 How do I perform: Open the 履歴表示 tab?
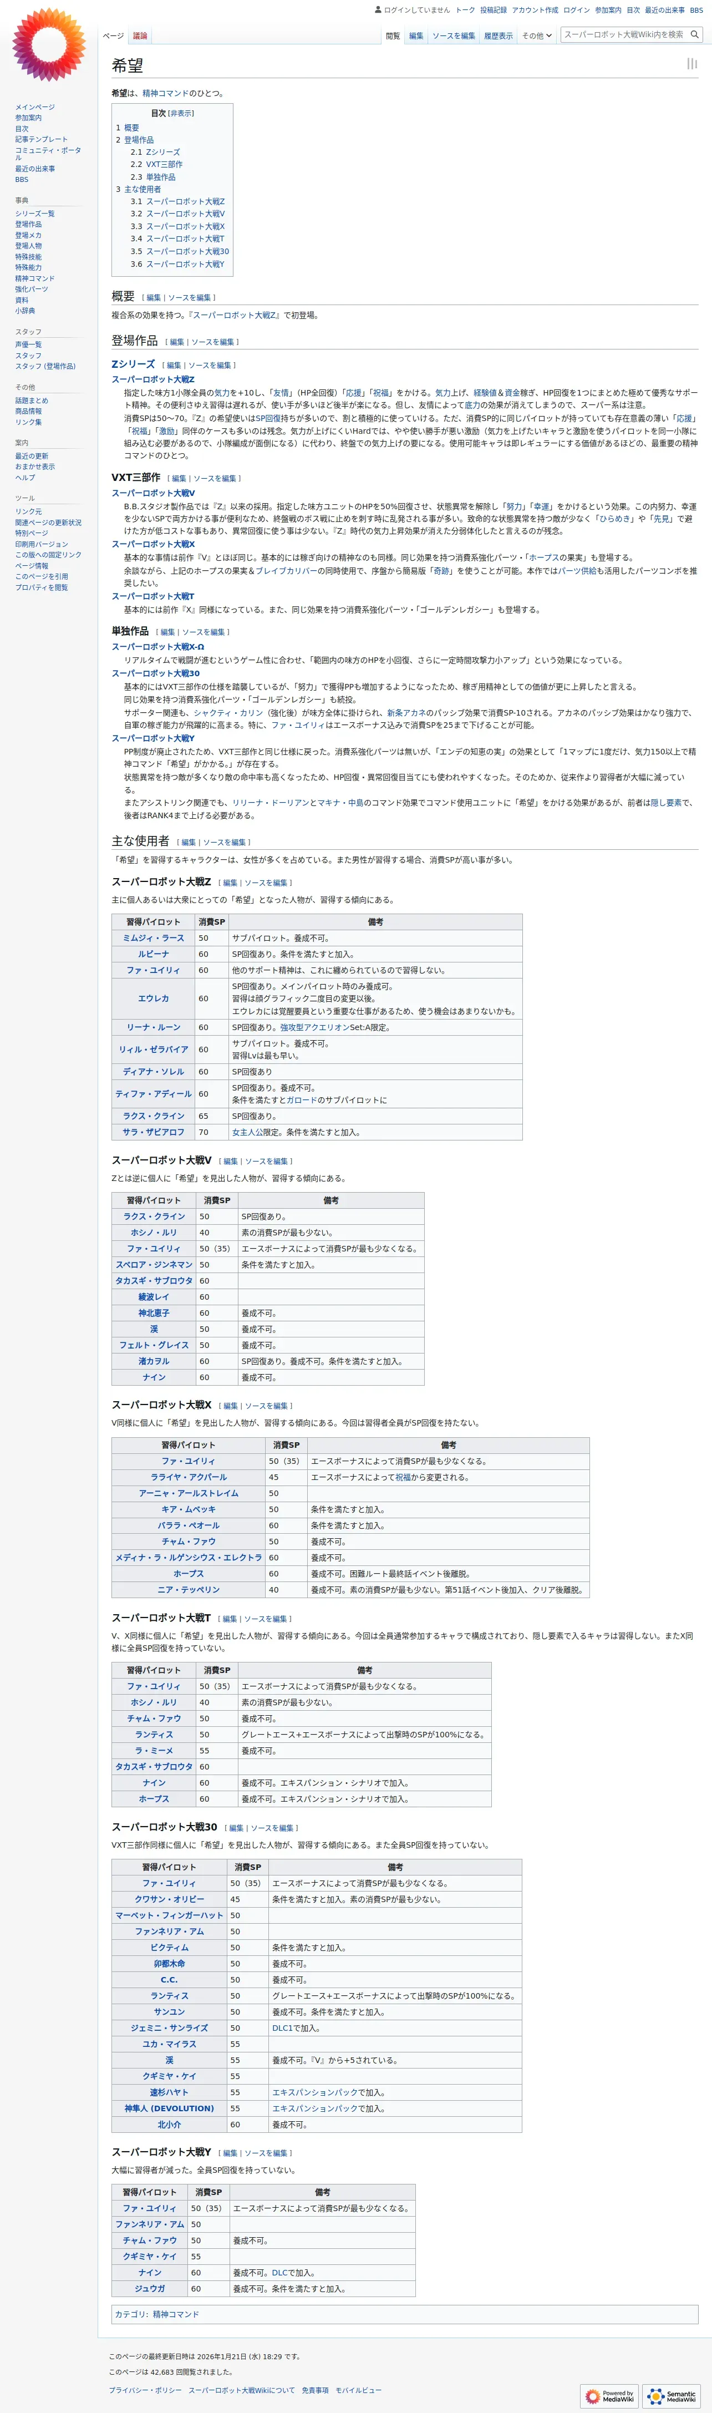(x=499, y=36)
